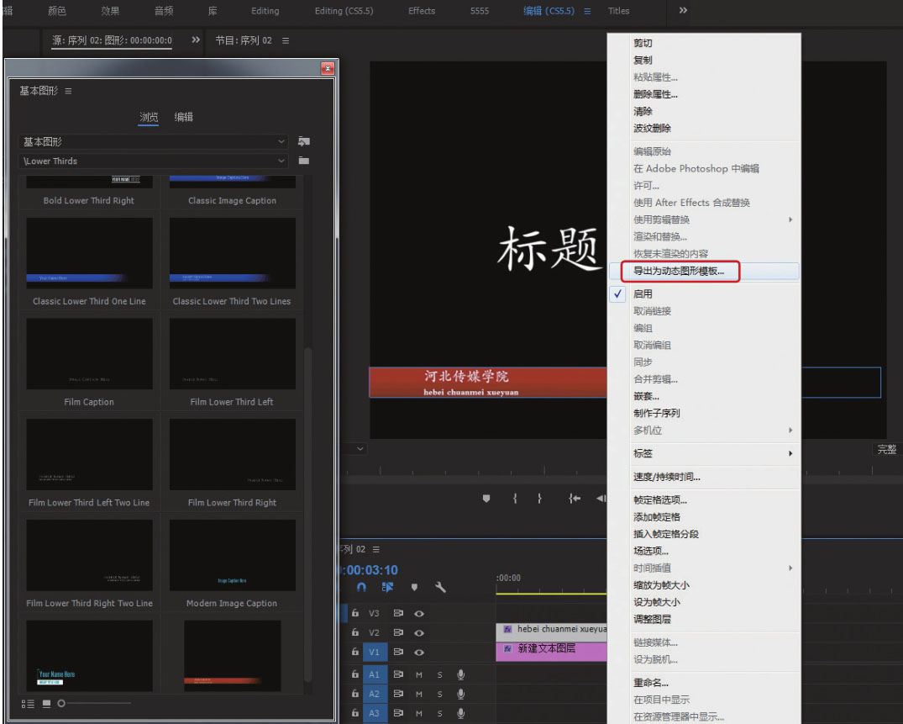Image resolution: width=903 pixels, height=724 pixels.
Task: Toggle the Snap magnet icon in timeline
Action: (362, 587)
